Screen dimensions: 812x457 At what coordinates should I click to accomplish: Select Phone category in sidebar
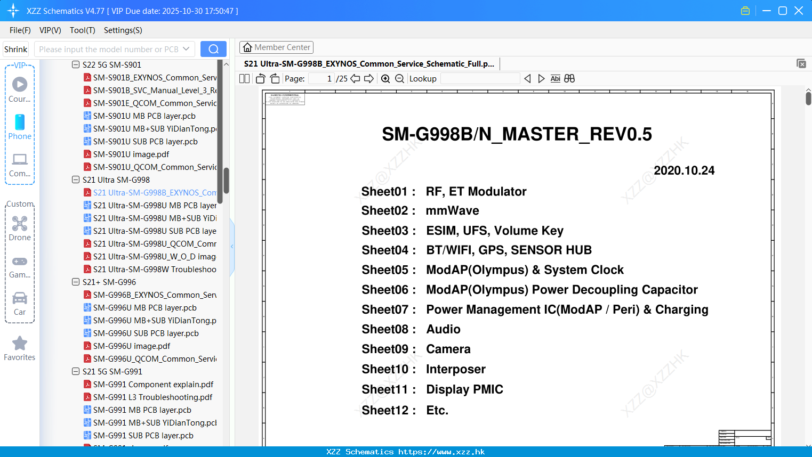point(20,127)
